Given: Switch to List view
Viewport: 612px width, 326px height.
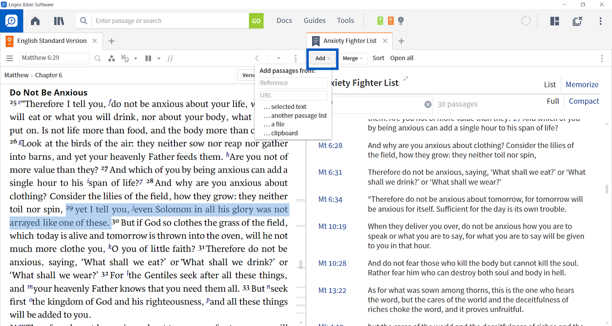Looking at the screenshot, I should [550, 85].
